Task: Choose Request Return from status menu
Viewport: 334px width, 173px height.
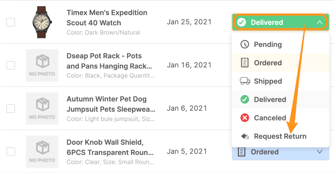Action: (x=280, y=136)
